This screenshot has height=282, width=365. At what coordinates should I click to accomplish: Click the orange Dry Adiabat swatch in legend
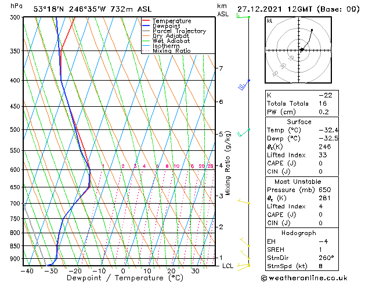pyautogui.click(x=146, y=35)
